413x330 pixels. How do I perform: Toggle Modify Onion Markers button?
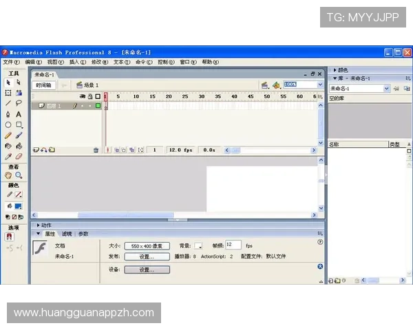click(x=140, y=150)
